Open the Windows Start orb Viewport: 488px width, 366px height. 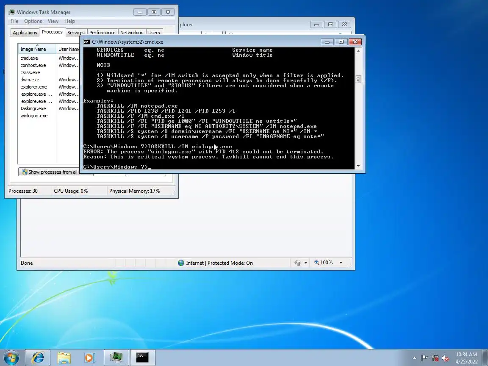point(11,358)
